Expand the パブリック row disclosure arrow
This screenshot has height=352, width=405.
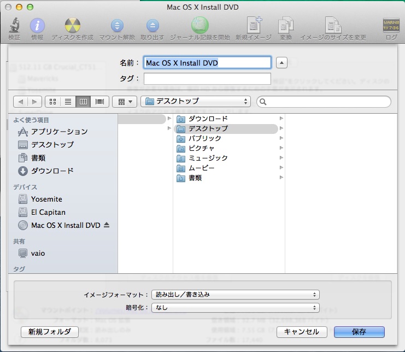tap(281, 138)
